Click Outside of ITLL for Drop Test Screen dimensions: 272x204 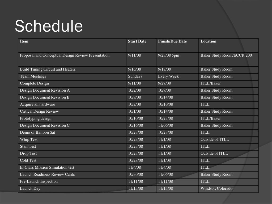point(214,153)
